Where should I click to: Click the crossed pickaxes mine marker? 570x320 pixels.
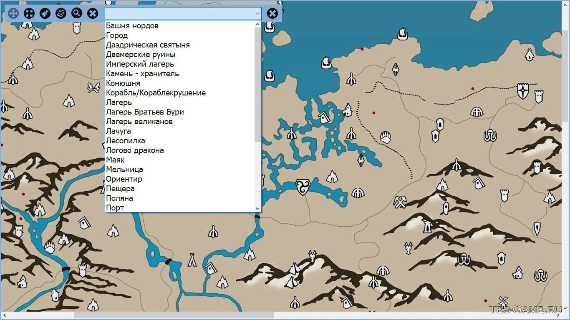tap(400, 202)
